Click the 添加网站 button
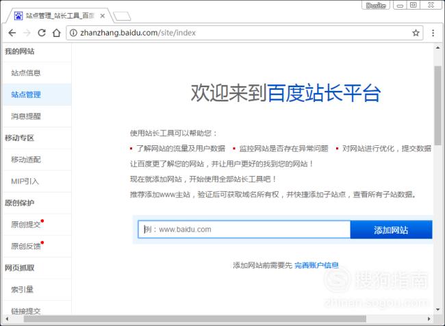The height and width of the screenshot is (326, 445). point(391,229)
